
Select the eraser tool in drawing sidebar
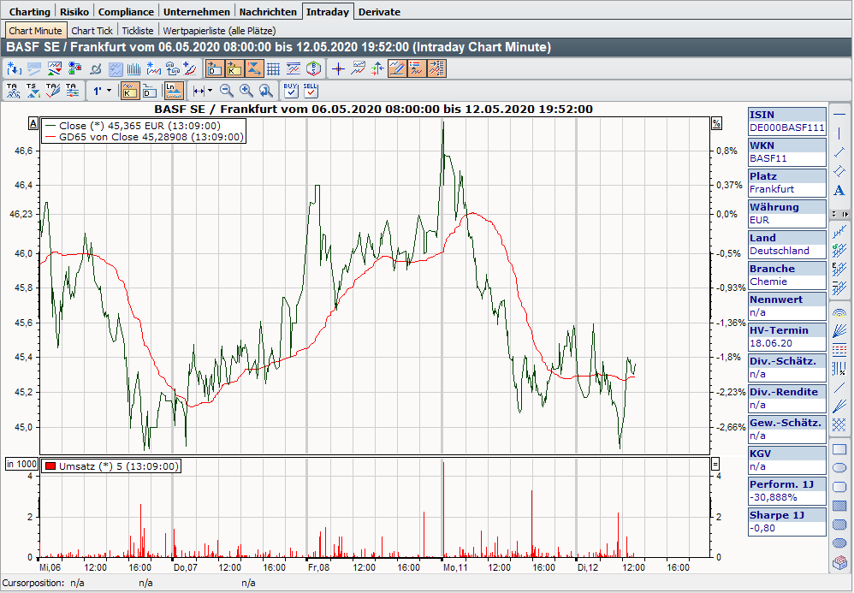click(839, 564)
